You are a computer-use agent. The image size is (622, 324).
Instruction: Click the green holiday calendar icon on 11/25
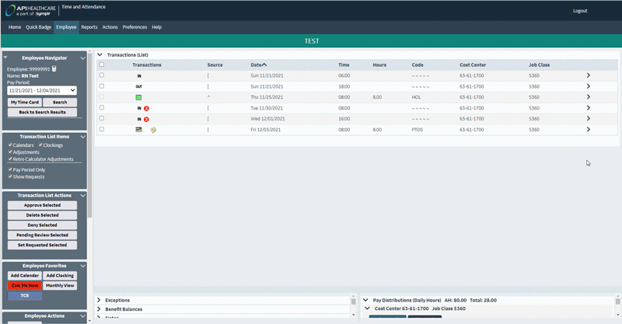point(139,97)
